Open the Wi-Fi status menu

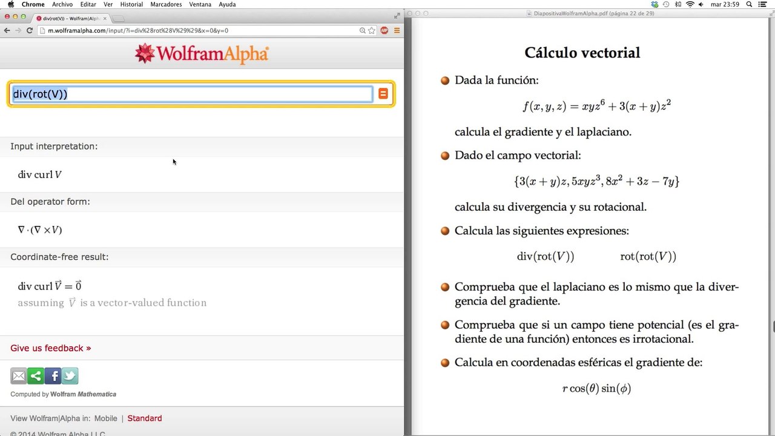(x=690, y=4)
